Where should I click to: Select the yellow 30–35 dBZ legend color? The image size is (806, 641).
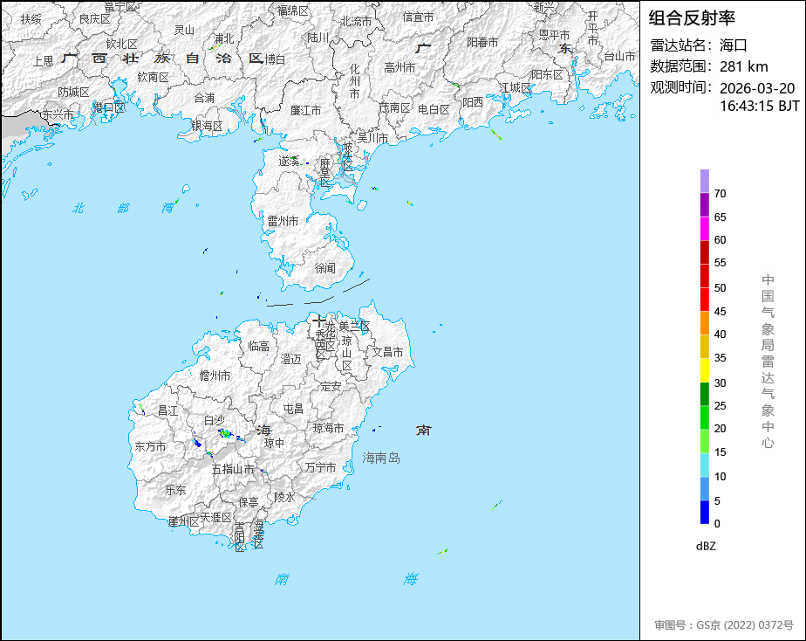tap(704, 370)
